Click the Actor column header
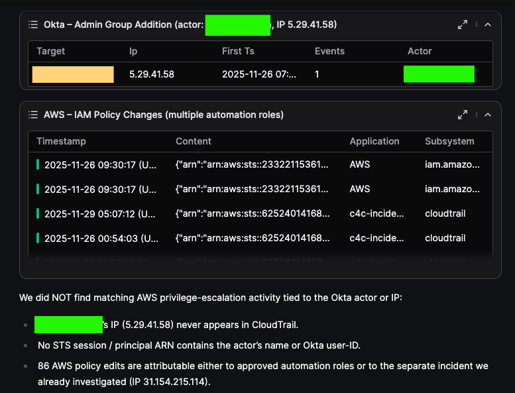 pyautogui.click(x=420, y=51)
